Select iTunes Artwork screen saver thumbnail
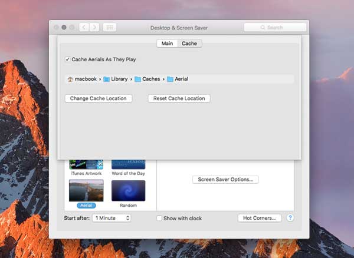Viewport: 354px width, 258px height. (x=86, y=164)
